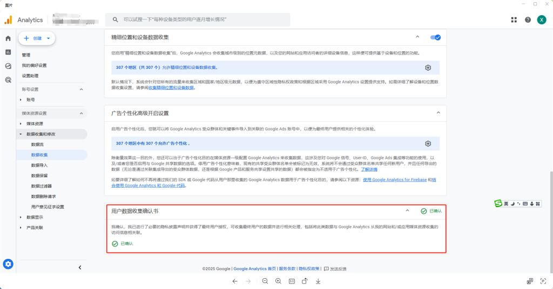Collapse the 账号设置 section
The image size is (553, 289).
tap(81, 90)
